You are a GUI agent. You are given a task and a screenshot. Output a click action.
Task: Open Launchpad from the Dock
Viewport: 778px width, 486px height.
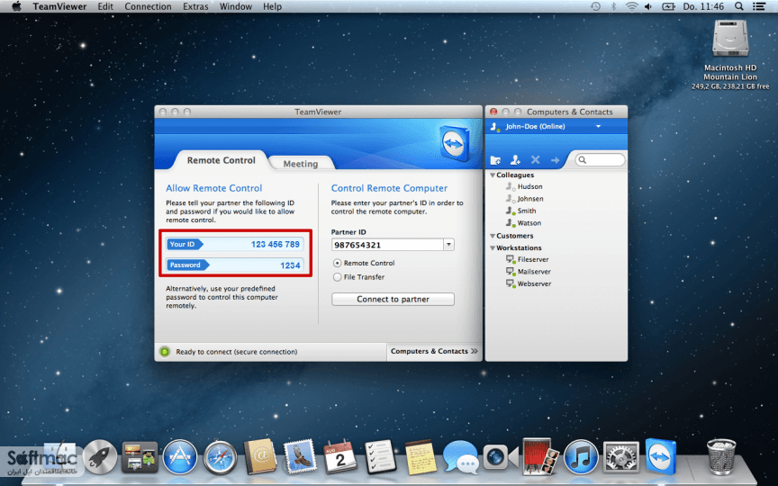point(100,456)
